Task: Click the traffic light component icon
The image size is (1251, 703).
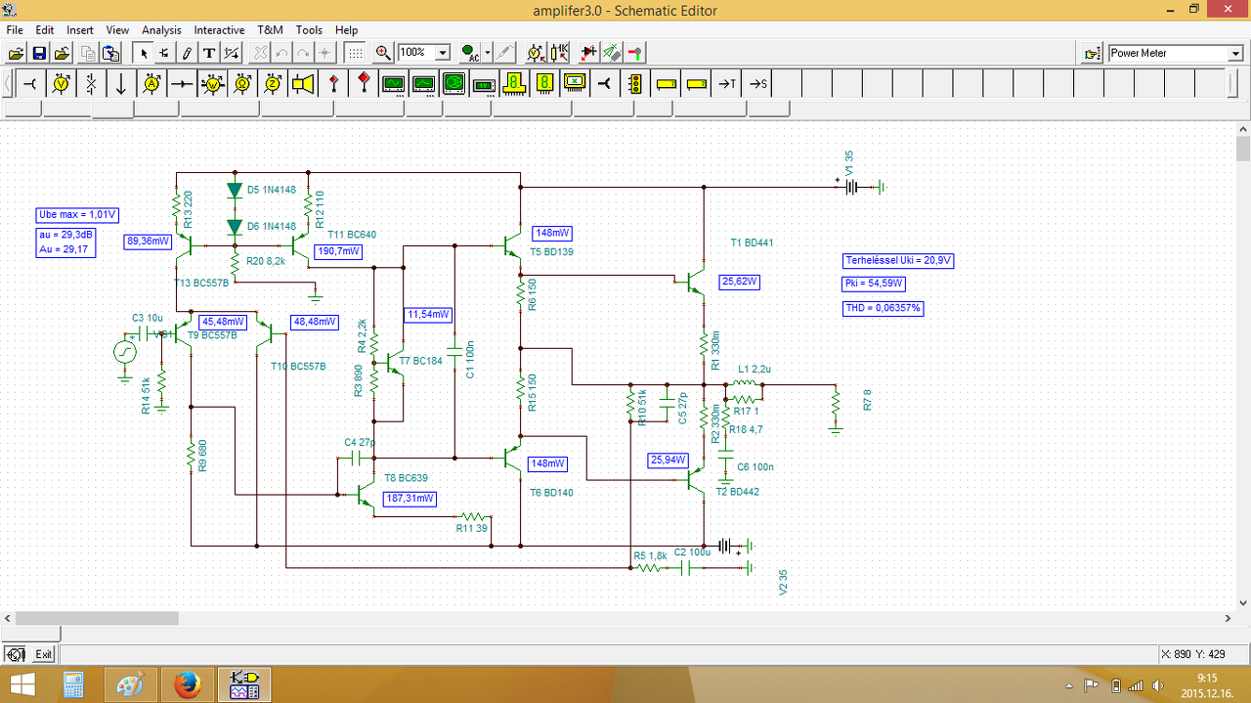Action: coord(635,84)
